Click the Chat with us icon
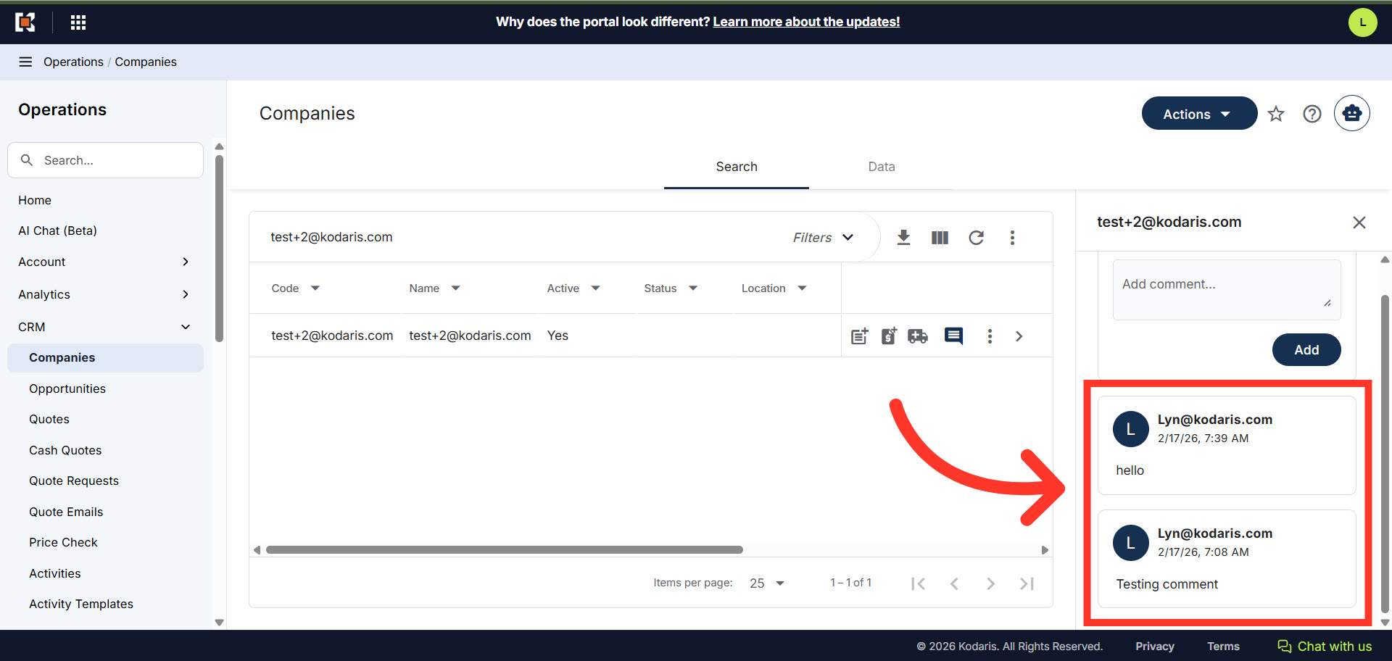Viewport: 1392px width, 661px height. click(x=1285, y=647)
